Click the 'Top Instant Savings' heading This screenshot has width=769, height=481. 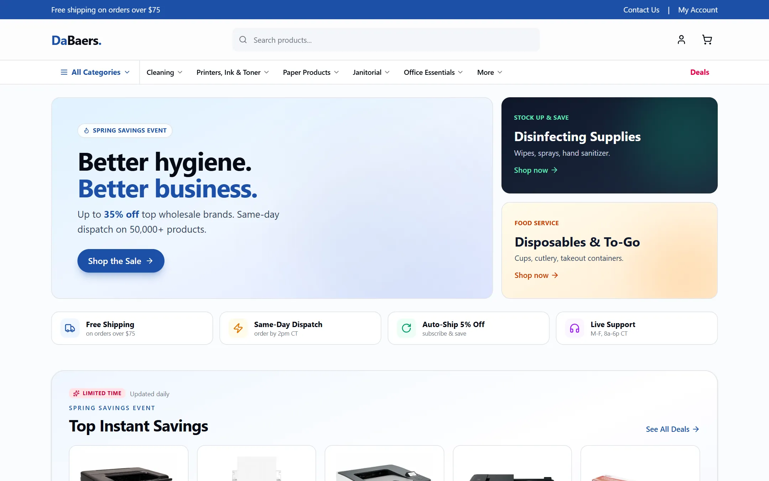click(138, 426)
